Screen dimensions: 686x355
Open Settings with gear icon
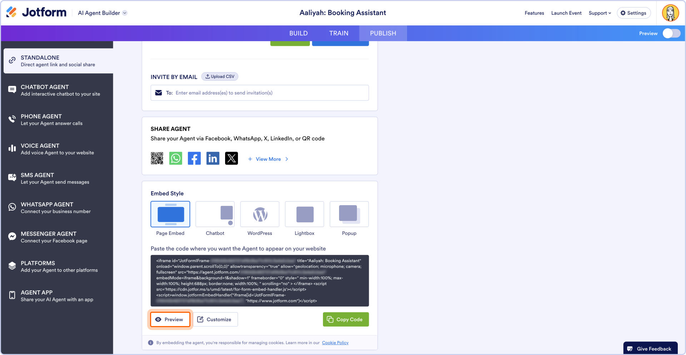633,13
